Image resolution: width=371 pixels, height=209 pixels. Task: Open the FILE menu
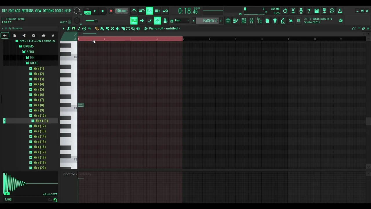[4, 11]
